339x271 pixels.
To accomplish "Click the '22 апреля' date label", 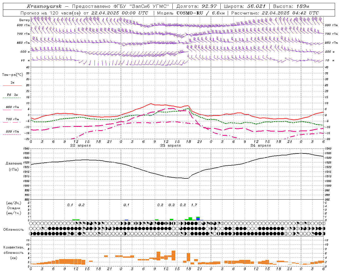I will point(80,146).
